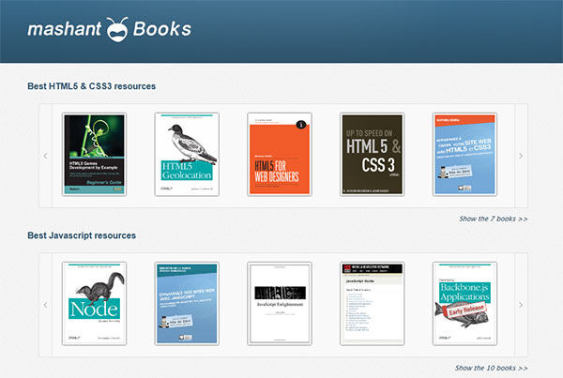Click the previous arrow in the Javascript carousel
This screenshot has height=378, width=563.
pos(46,305)
